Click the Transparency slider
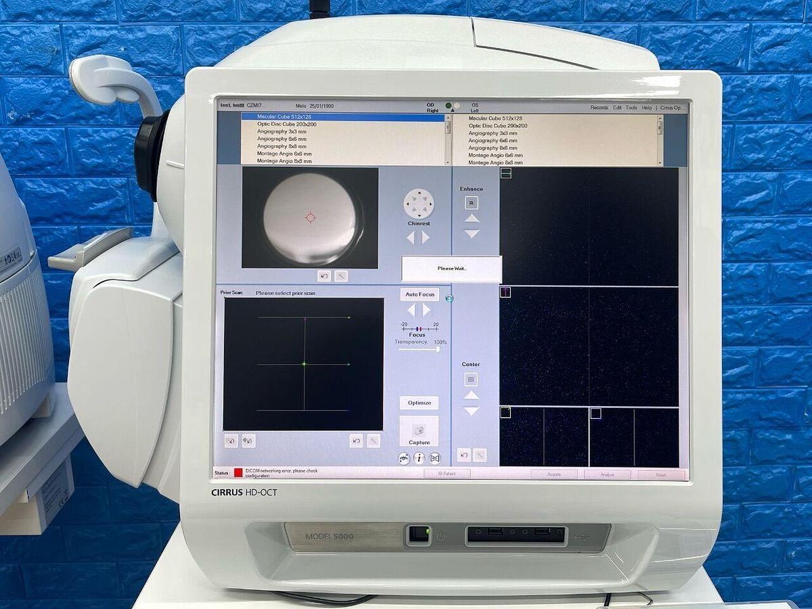The width and height of the screenshot is (812, 609). (x=420, y=349)
